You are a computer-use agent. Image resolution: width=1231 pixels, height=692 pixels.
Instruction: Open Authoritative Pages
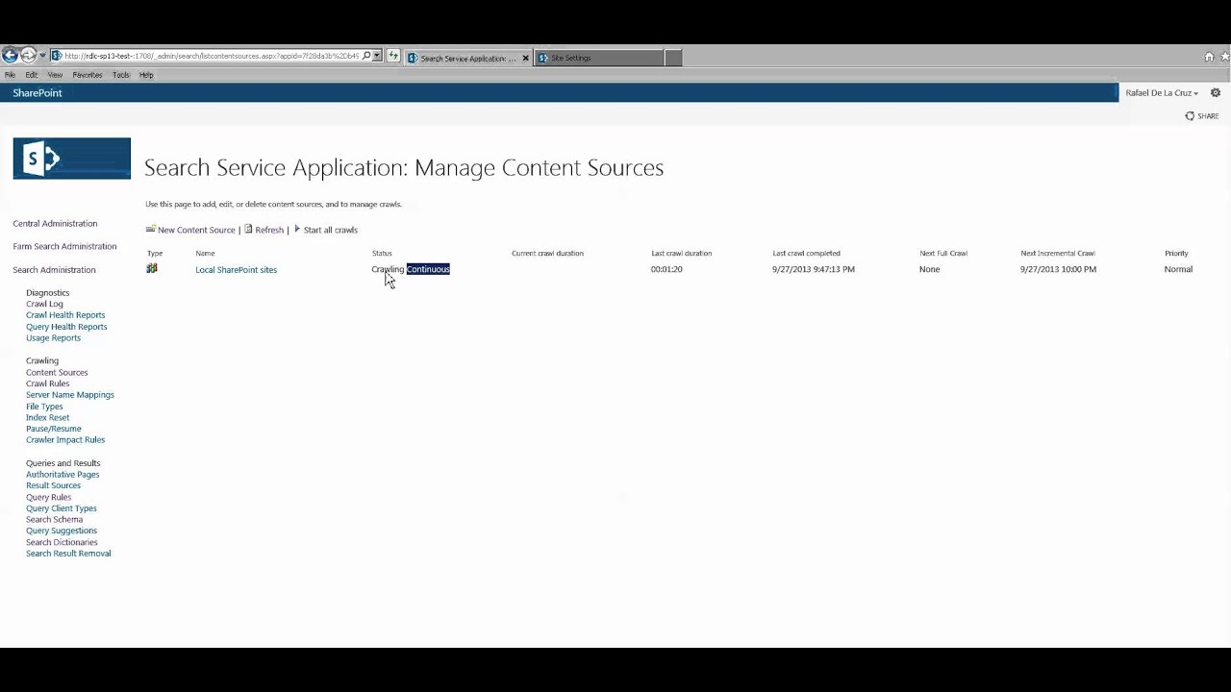click(x=63, y=475)
